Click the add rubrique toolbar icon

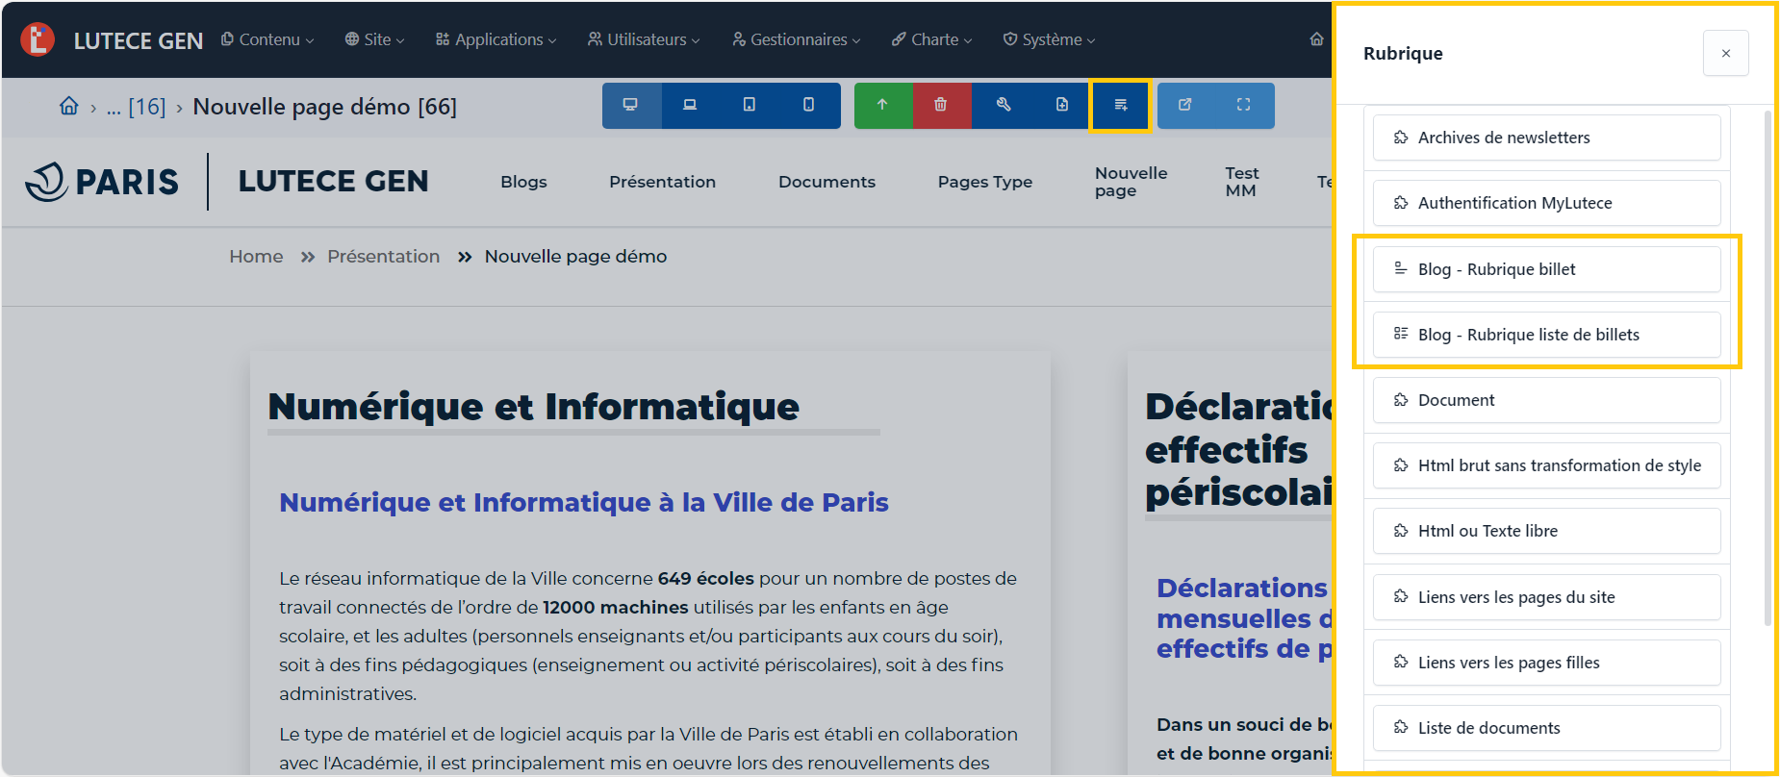1121,105
